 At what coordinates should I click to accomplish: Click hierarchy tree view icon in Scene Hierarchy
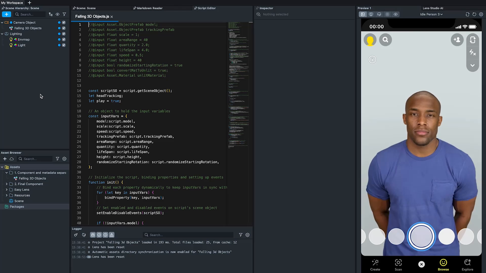[x=51, y=14]
